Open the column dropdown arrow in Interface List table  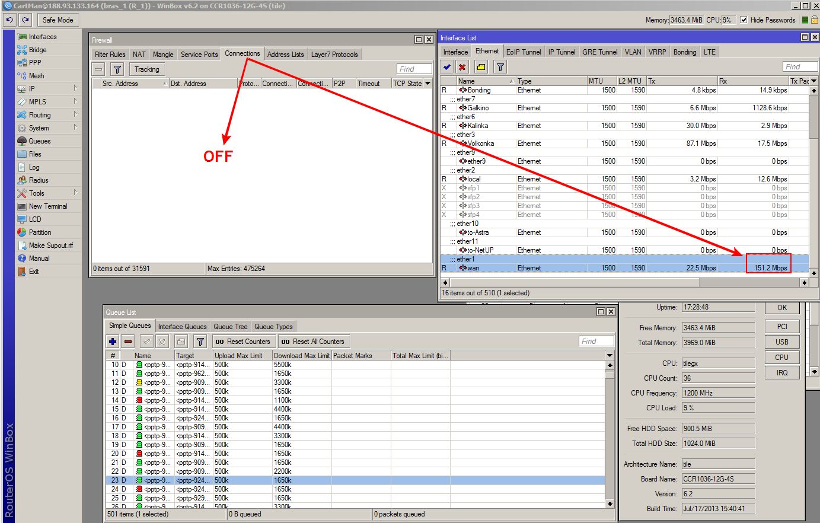point(813,81)
